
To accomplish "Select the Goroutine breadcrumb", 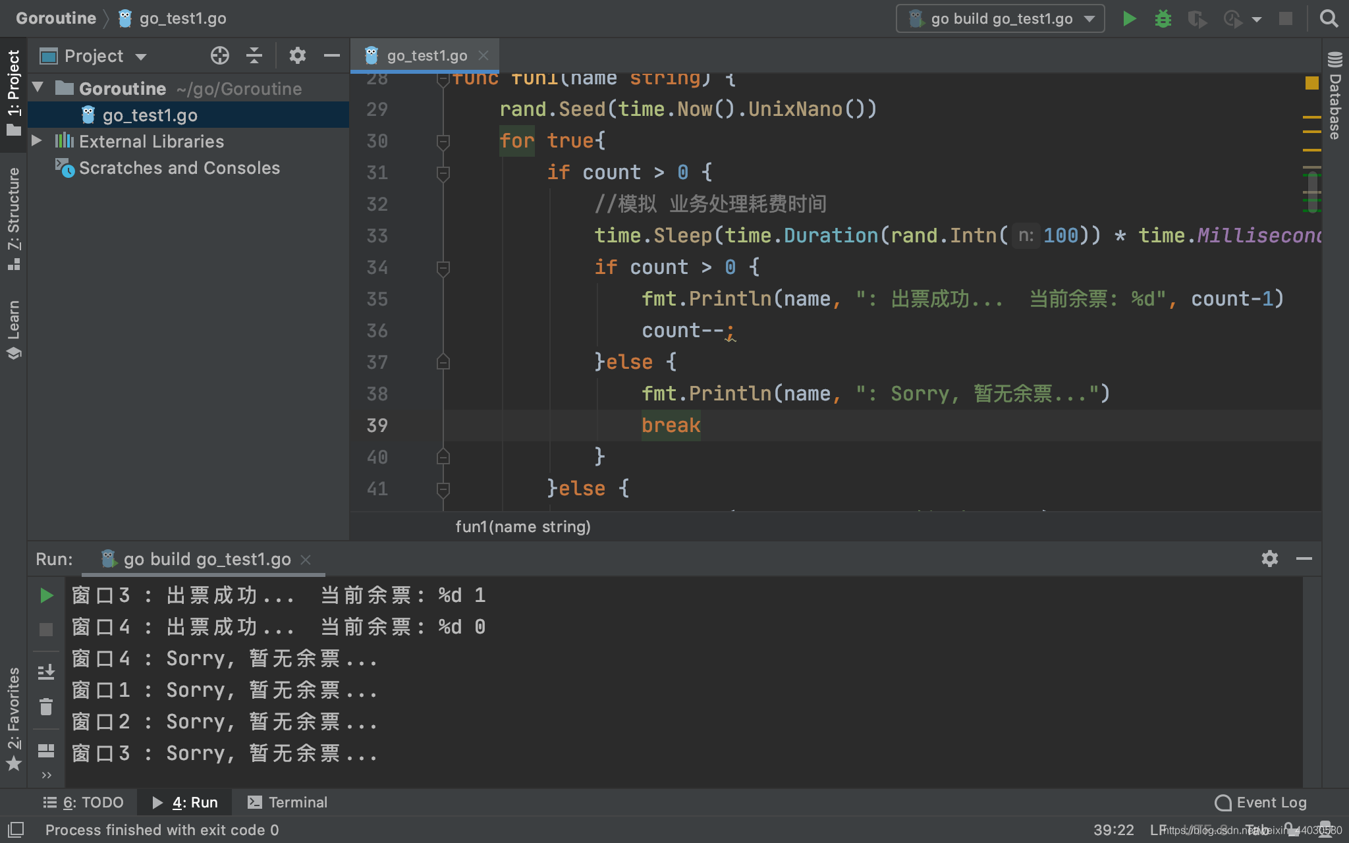I will [56, 18].
